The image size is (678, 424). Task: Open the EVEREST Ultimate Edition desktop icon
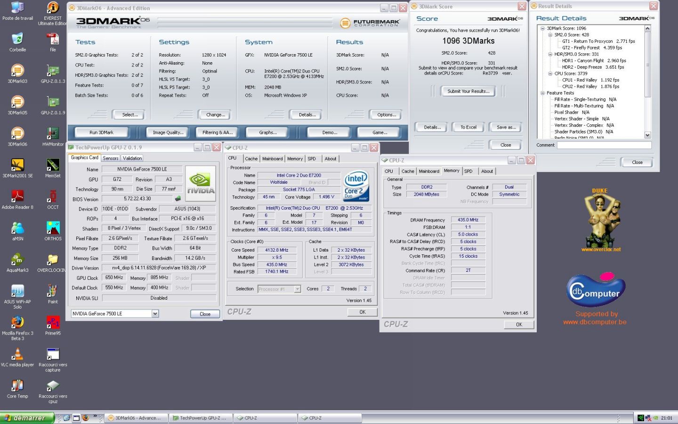tap(53, 8)
